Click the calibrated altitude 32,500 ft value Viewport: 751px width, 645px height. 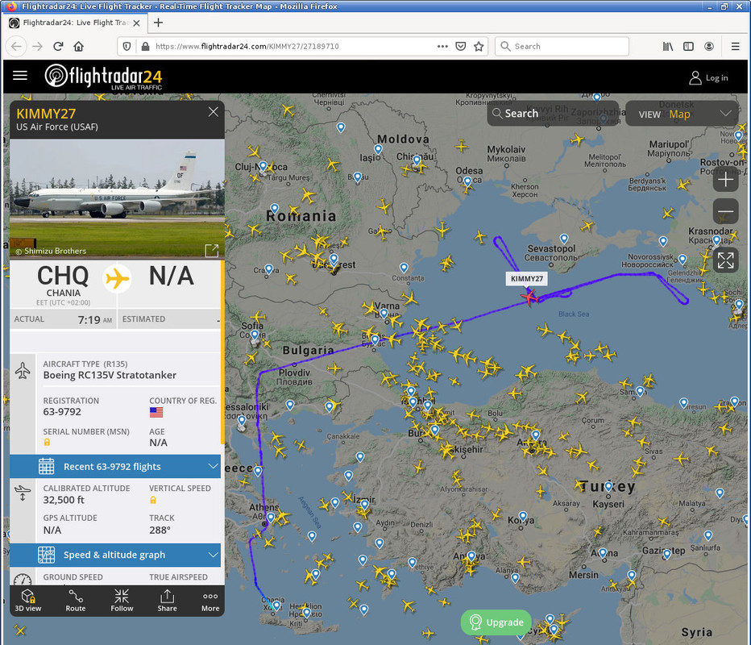(x=64, y=500)
